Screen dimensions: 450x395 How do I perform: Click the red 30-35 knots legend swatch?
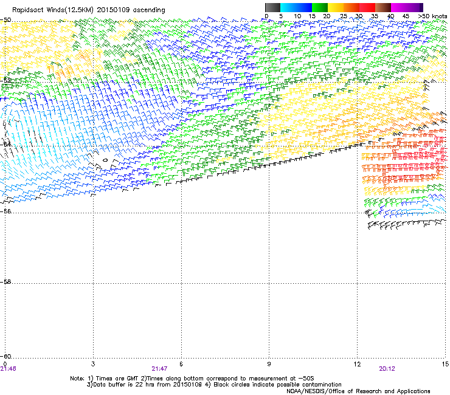(367, 7)
